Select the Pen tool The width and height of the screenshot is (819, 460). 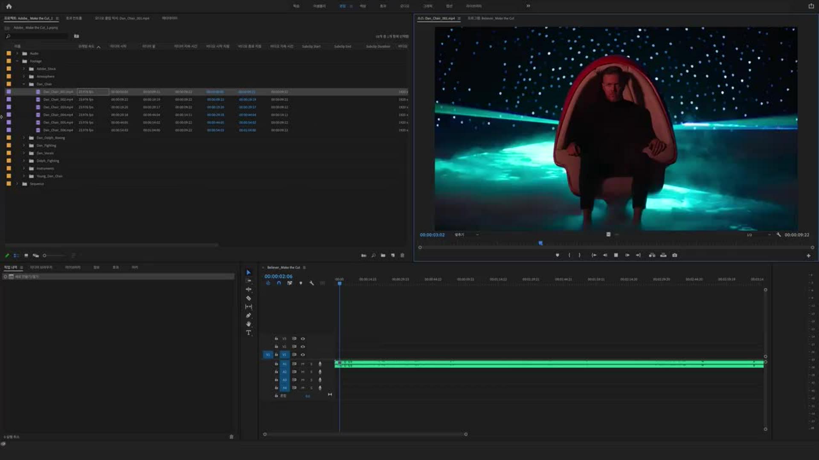248,316
